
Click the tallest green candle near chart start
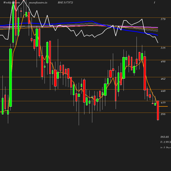click(11, 78)
